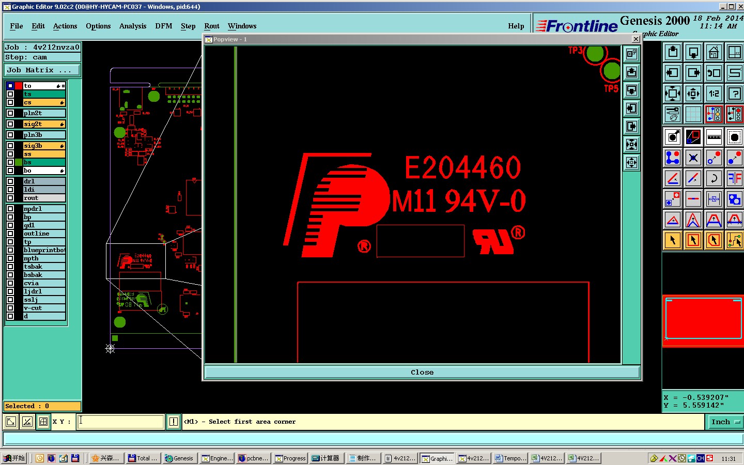The height and width of the screenshot is (465, 744).
Task: Click the brush and wrench settings icon
Action: pyautogui.click(x=673, y=114)
